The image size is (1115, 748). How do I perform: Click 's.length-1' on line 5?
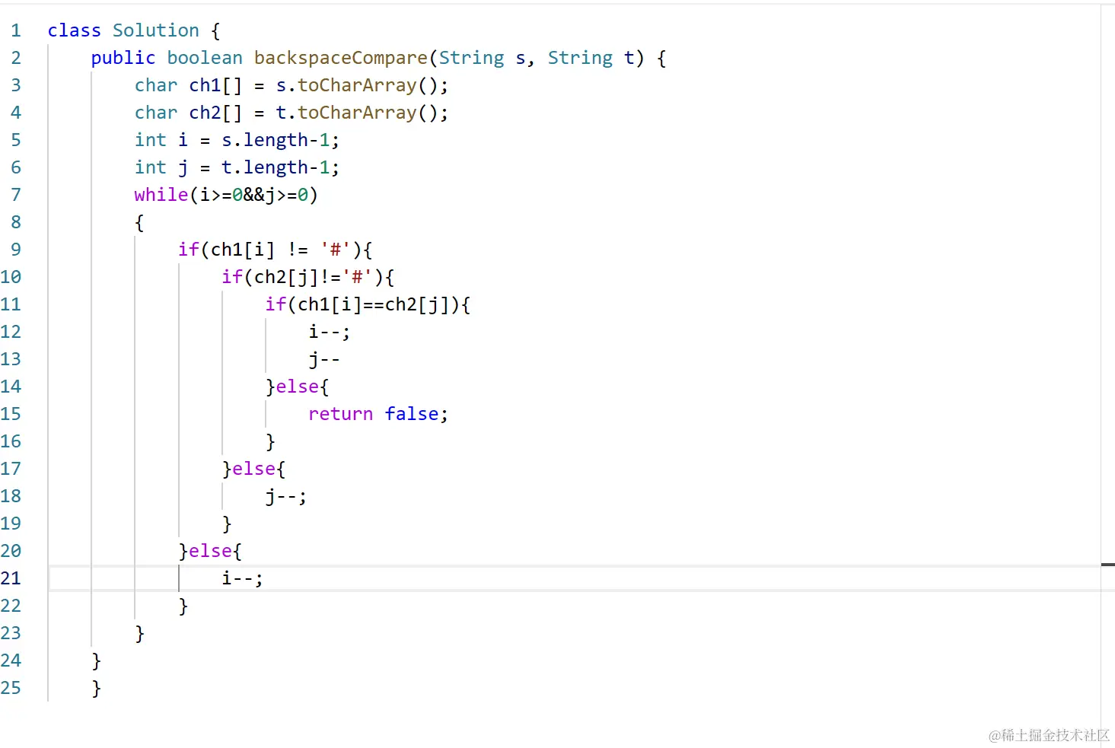(276, 140)
